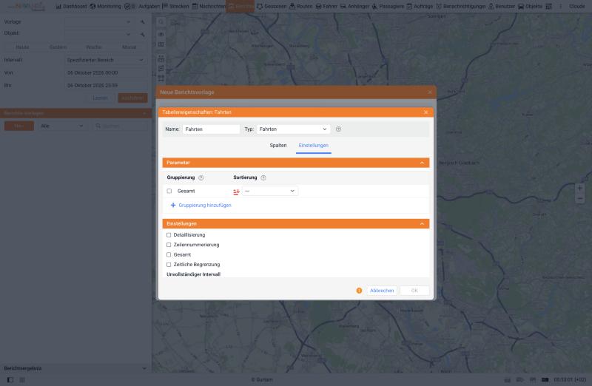Click the plus icon for Gruppierung hinzufügen
Screen dimensions: 592x386
[x=173, y=206]
